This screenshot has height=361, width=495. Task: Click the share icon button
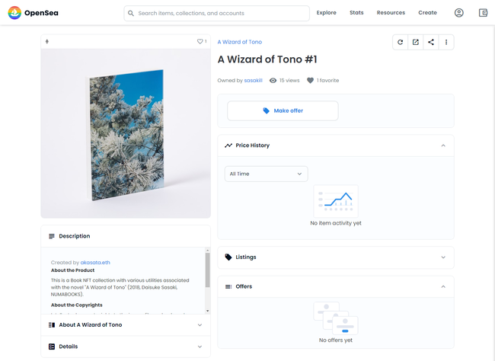tap(431, 42)
